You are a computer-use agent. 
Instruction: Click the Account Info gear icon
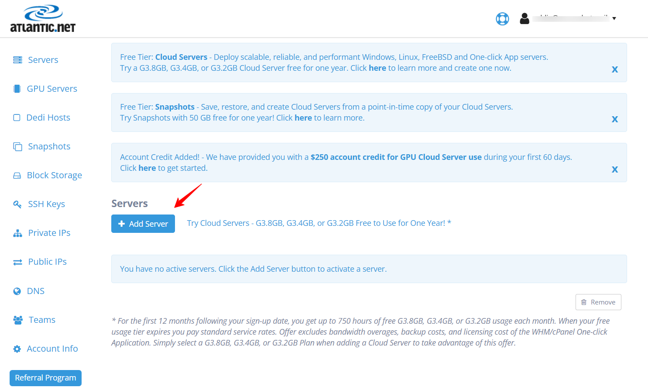pos(17,349)
